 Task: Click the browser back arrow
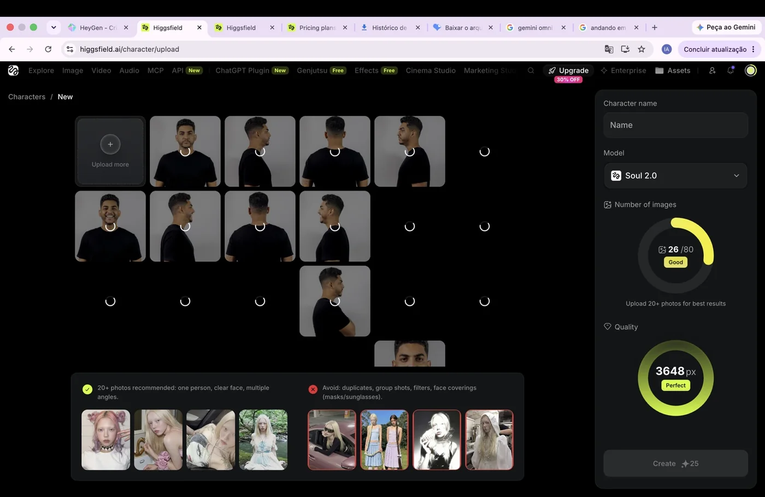(12, 49)
